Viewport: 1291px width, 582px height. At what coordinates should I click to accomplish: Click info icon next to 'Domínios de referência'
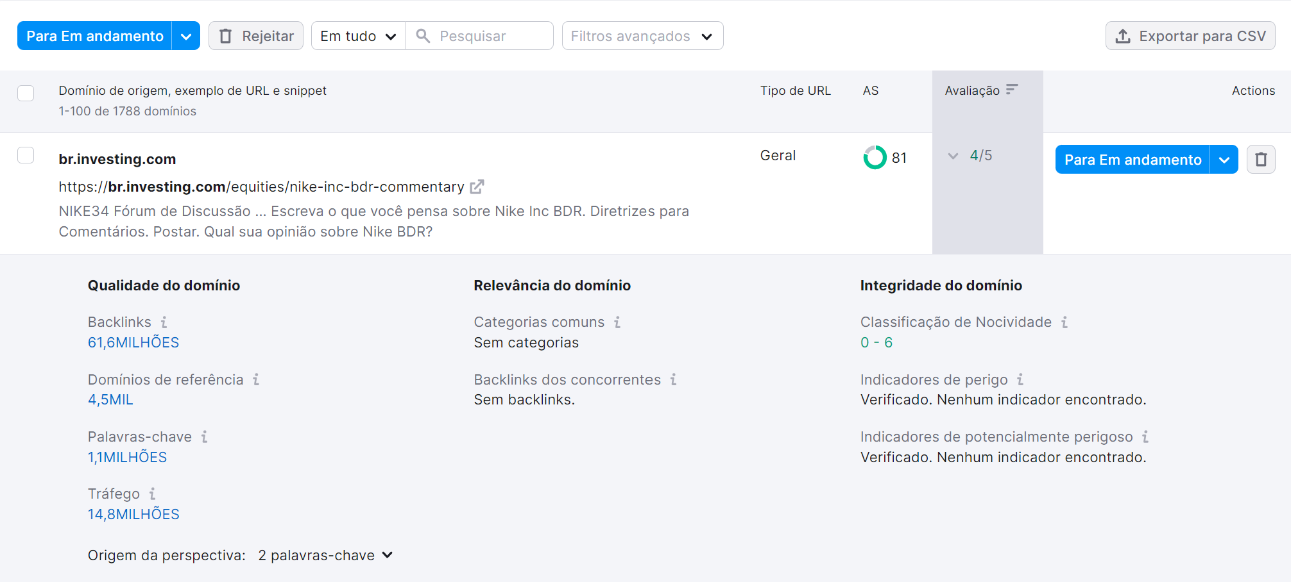pos(256,379)
